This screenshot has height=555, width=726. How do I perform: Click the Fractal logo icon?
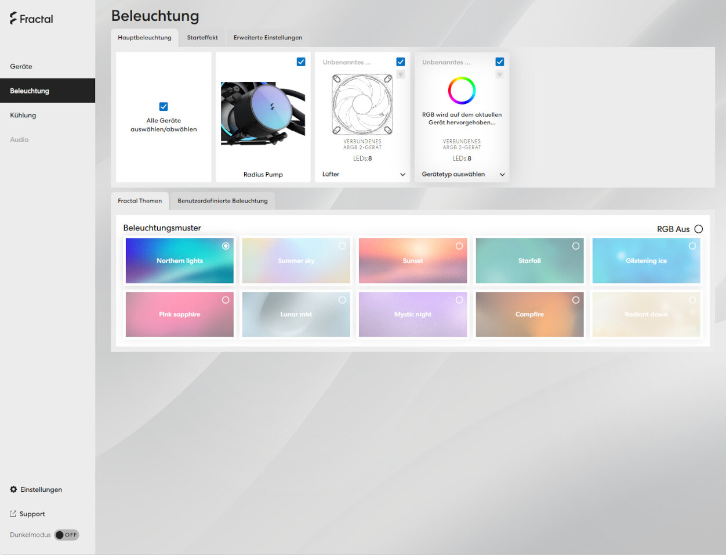(13, 19)
